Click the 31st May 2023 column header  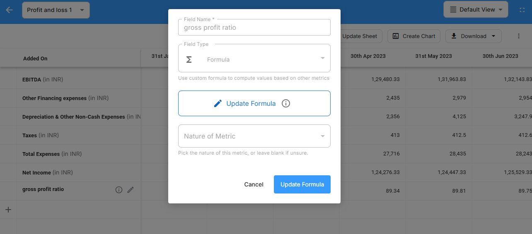click(x=433, y=56)
